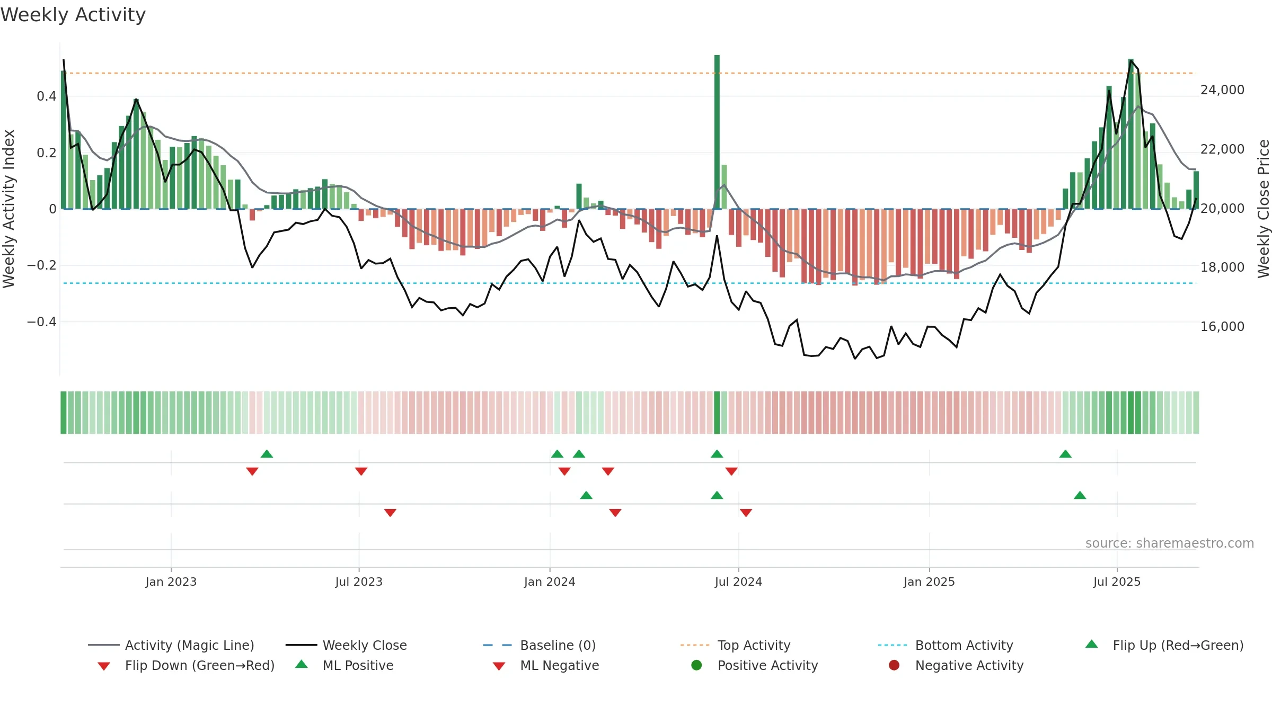Viewport: 1272px width, 715px height.
Task: Click the Jul 2024 x-axis label
Action: (x=738, y=582)
